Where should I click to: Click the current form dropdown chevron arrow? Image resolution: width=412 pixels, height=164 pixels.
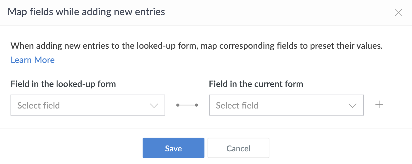(352, 105)
